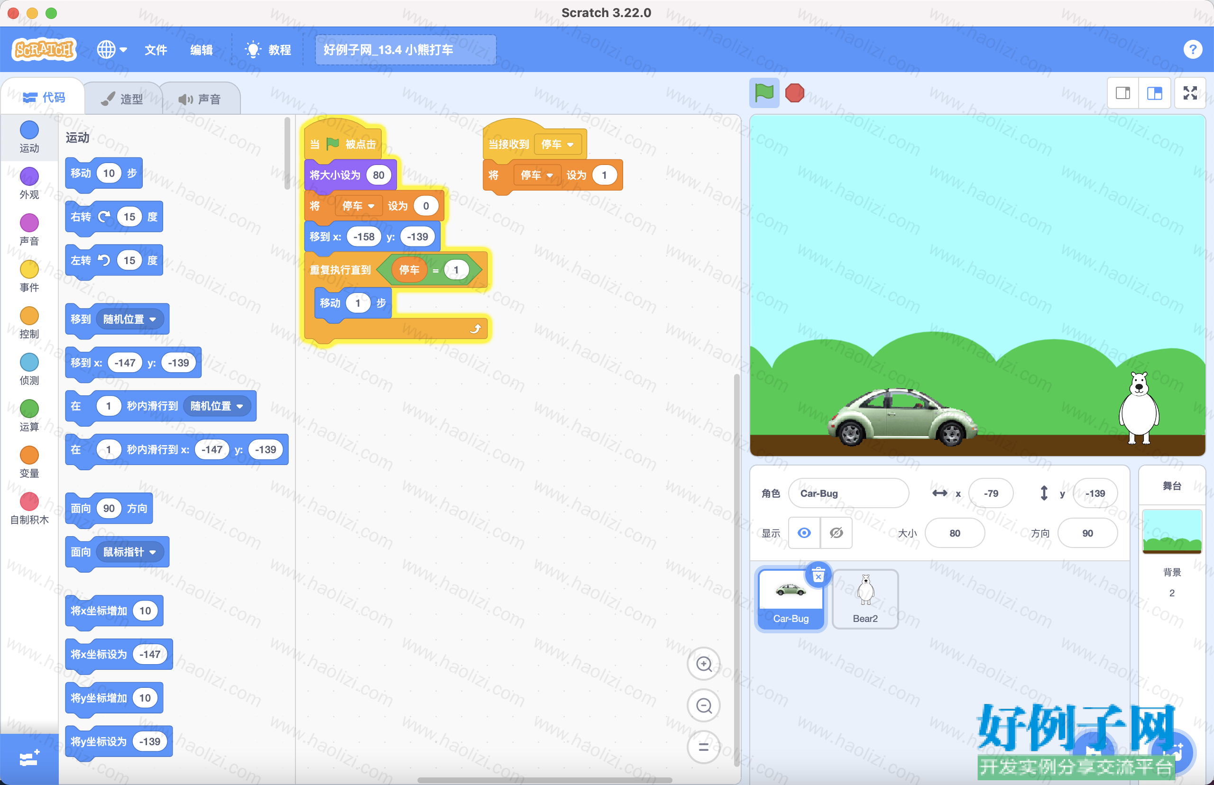This screenshot has width=1214, height=785.
Task: Select the 运动 motion category
Action: 29,137
